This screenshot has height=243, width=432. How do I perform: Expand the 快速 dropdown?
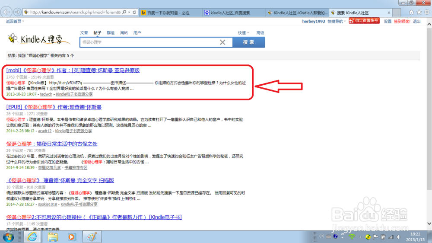[244, 33]
